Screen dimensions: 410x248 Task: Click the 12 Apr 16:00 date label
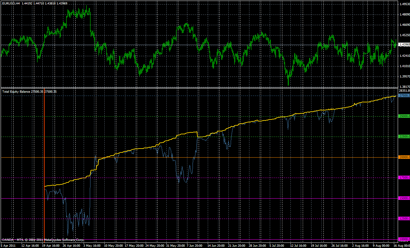[30, 246]
